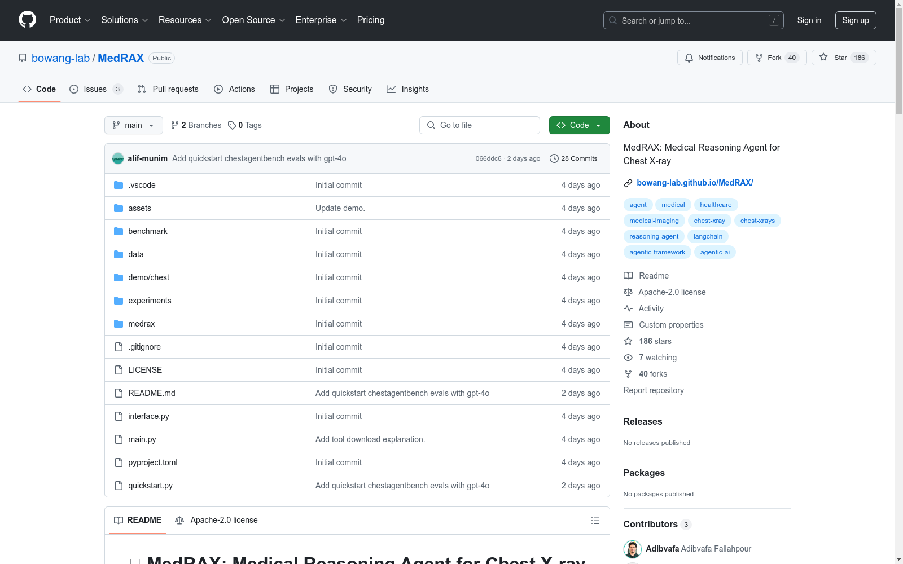Expand the Resources menu
Viewport: 903px width, 564px height.
tap(185, 20)
